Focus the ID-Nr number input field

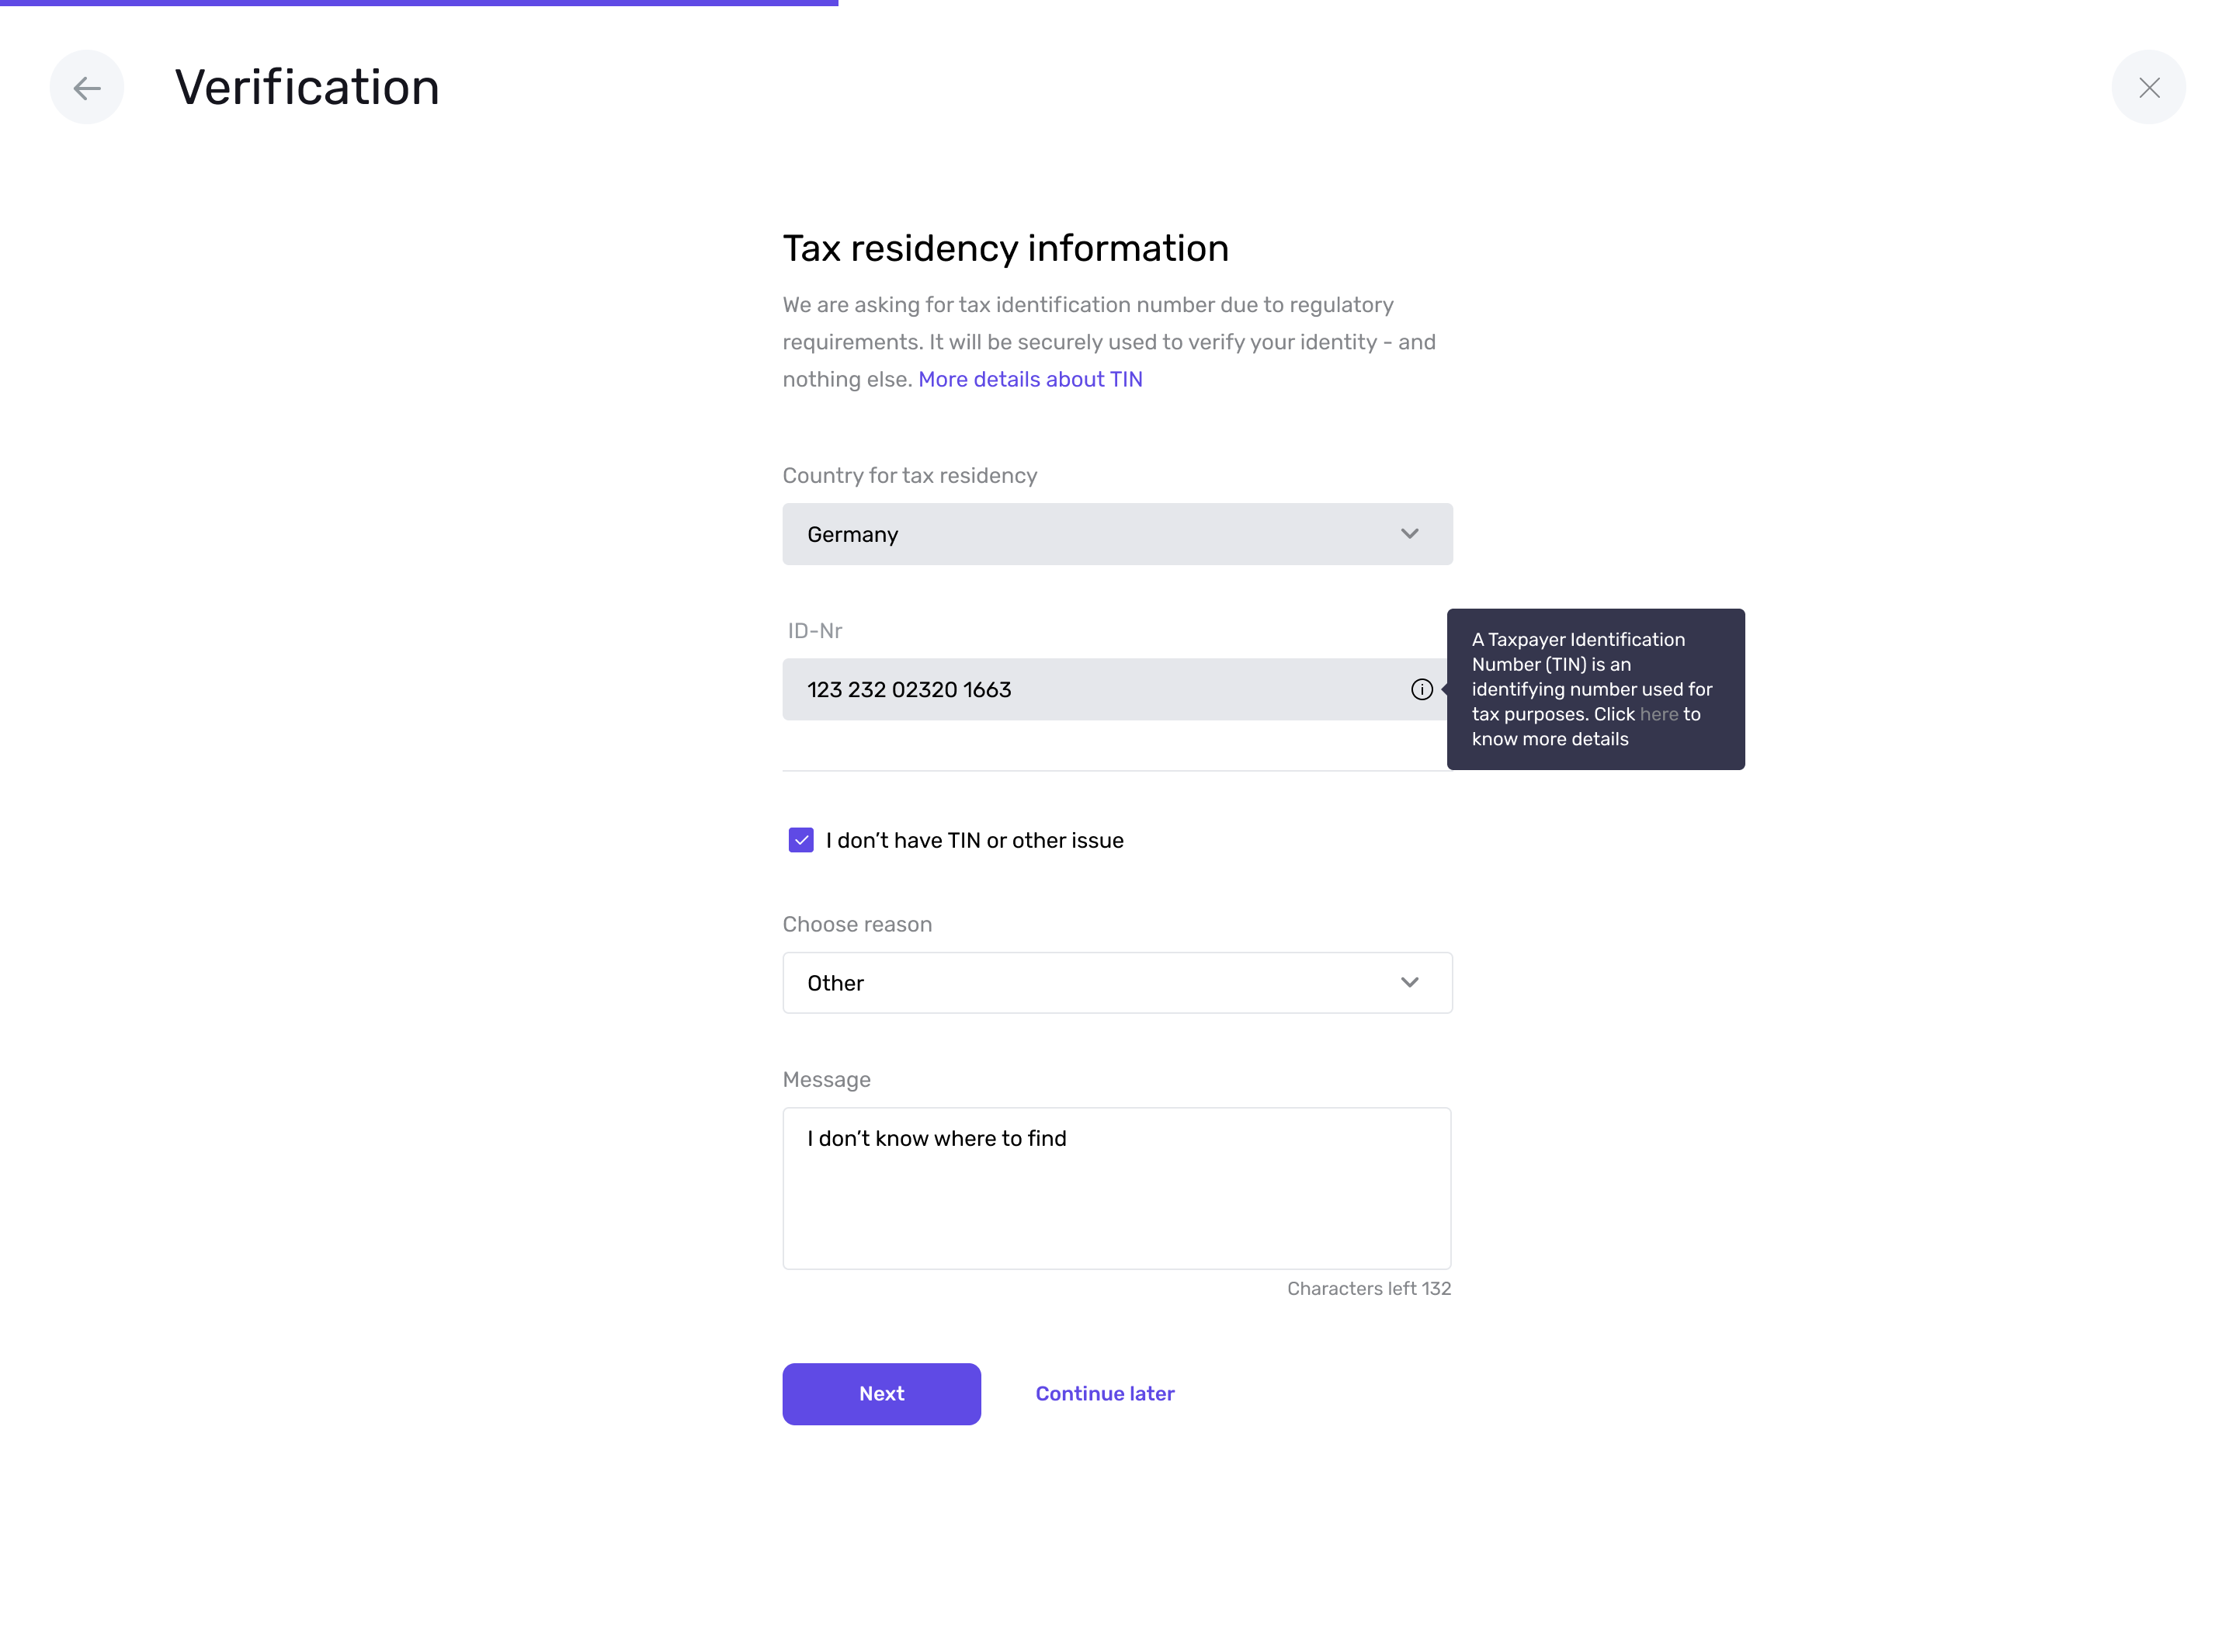tap(1095, 689)
